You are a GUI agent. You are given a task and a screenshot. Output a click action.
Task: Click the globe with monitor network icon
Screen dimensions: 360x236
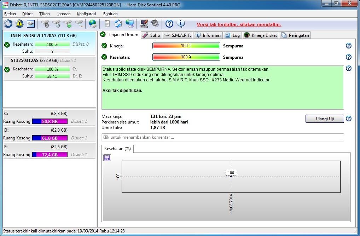pyautogui.click(x=130, y=24)
